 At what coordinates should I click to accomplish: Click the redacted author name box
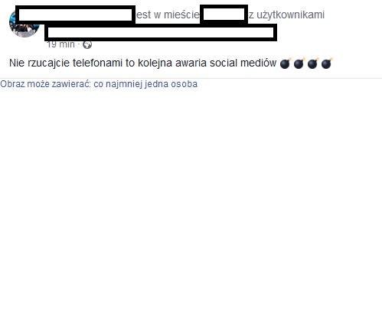click(75, 15)
